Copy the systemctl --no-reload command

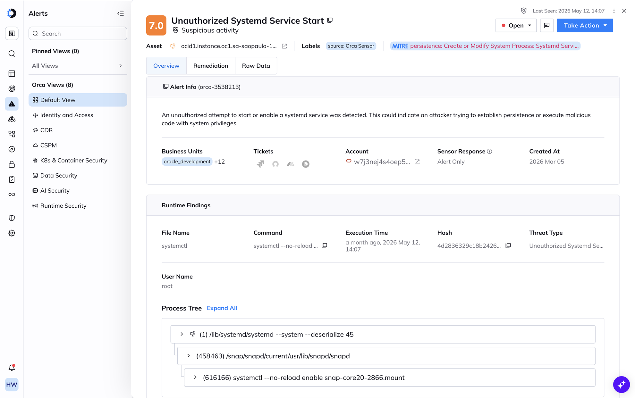pyautogui.click(x=324, y=245)
